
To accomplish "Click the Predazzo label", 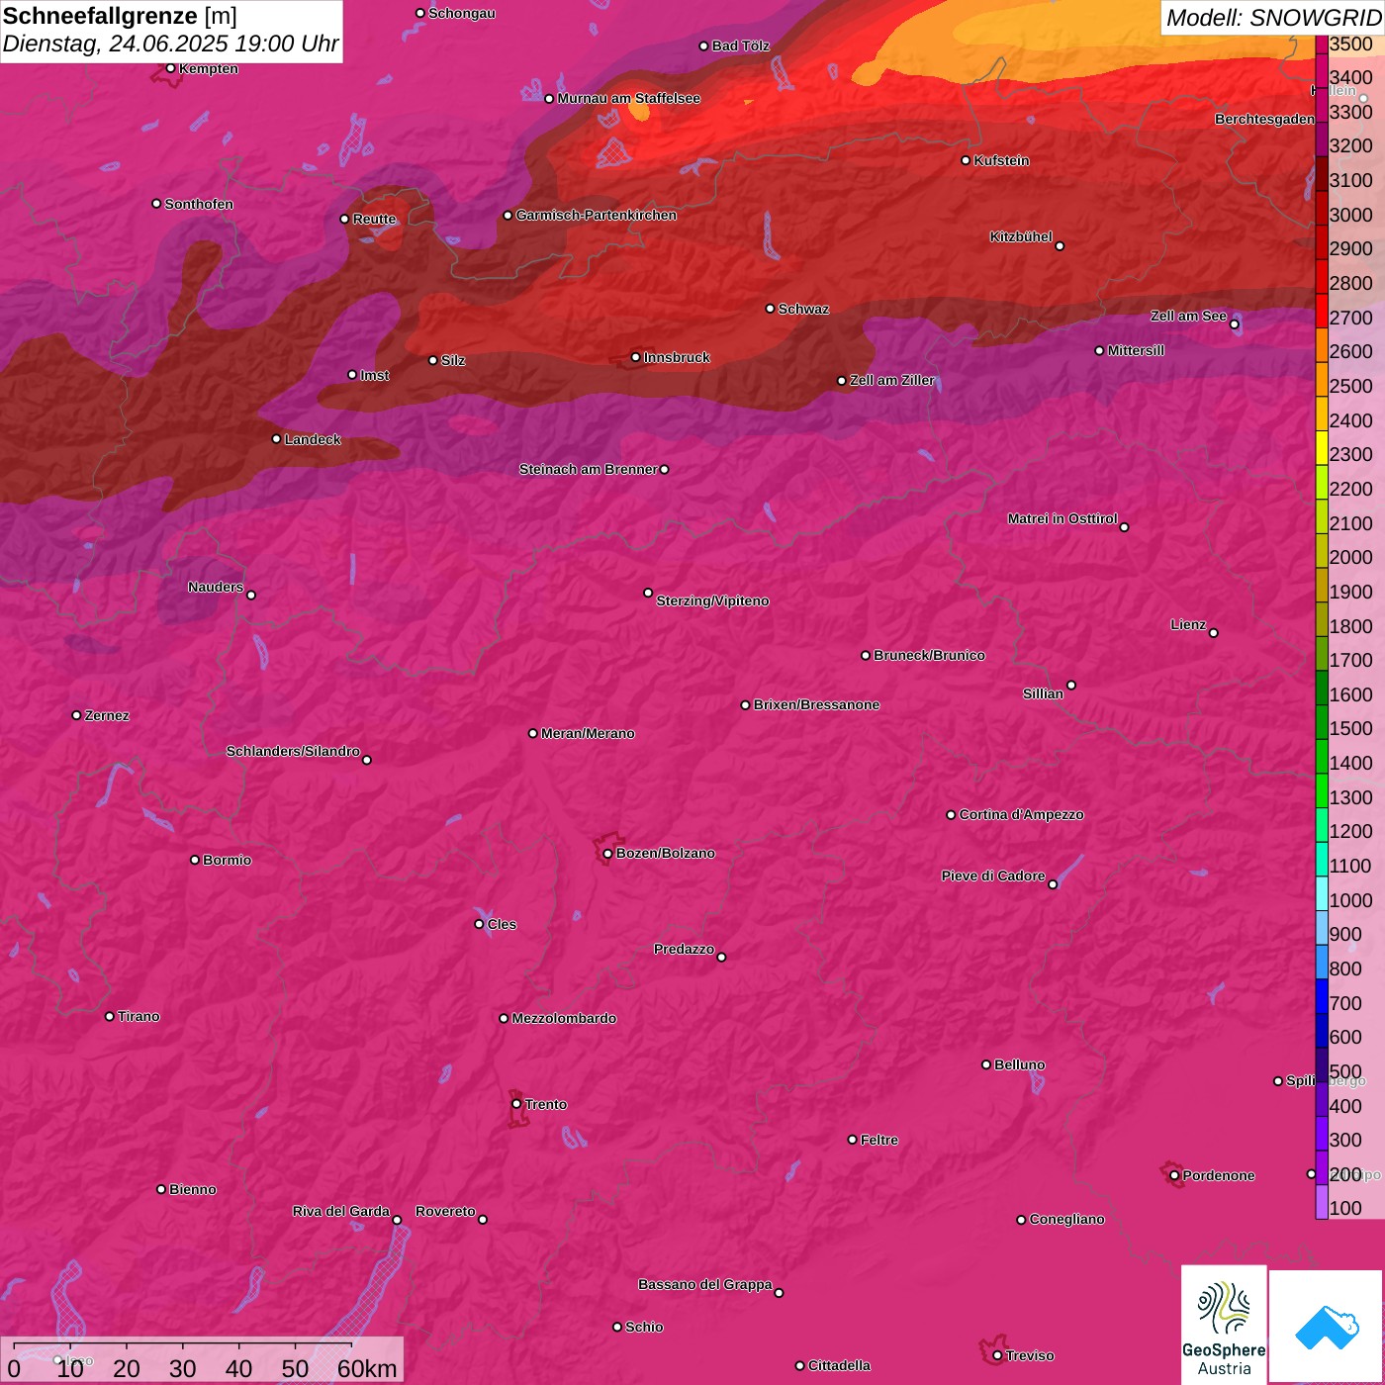I will click(x=684, y=949).
